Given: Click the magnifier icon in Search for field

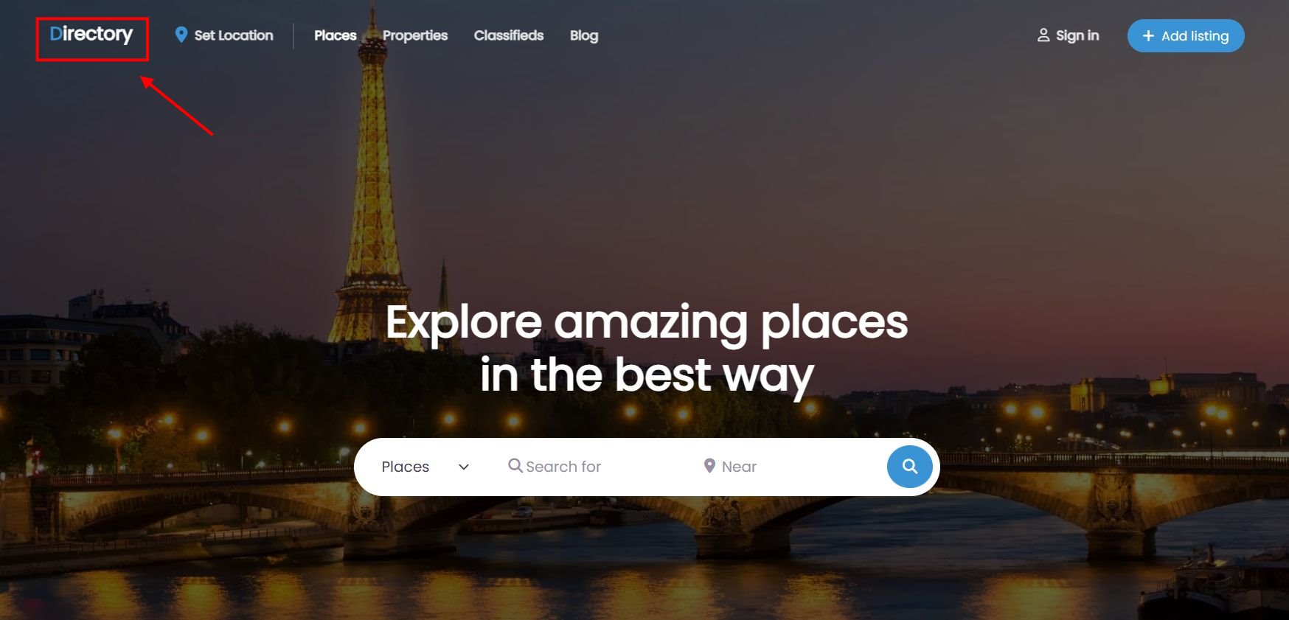Looking at the screenshot, I should coord(515,466).
